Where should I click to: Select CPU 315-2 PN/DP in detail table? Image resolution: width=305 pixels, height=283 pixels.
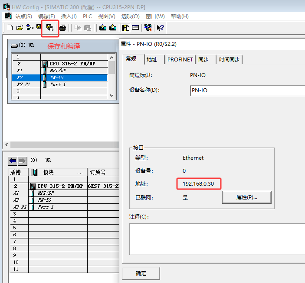coord(64,186)
